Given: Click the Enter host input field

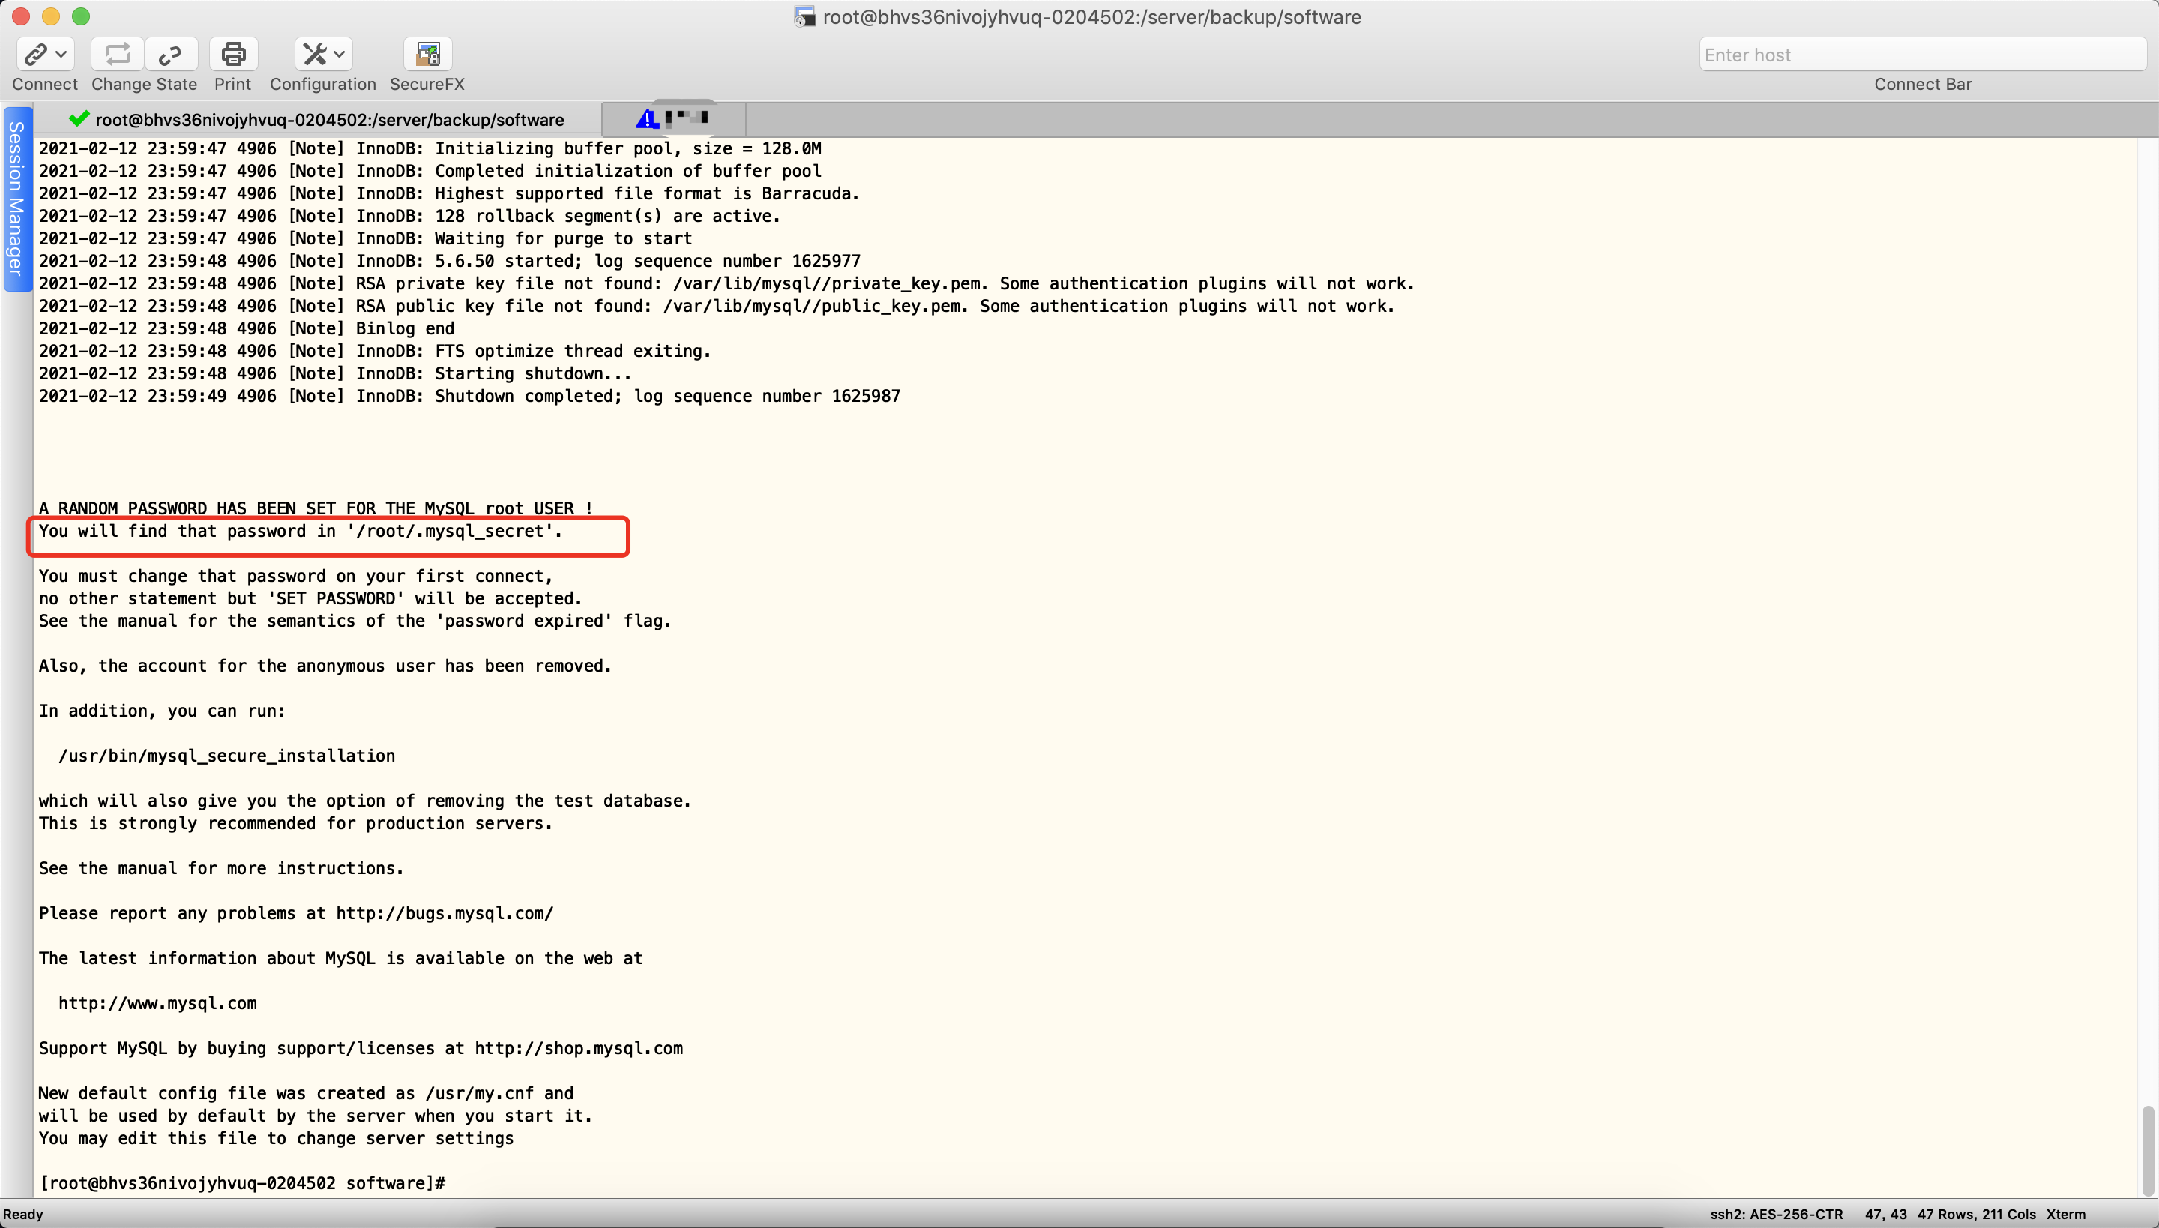Looking at the screenshot, I should click(1921, 55).
